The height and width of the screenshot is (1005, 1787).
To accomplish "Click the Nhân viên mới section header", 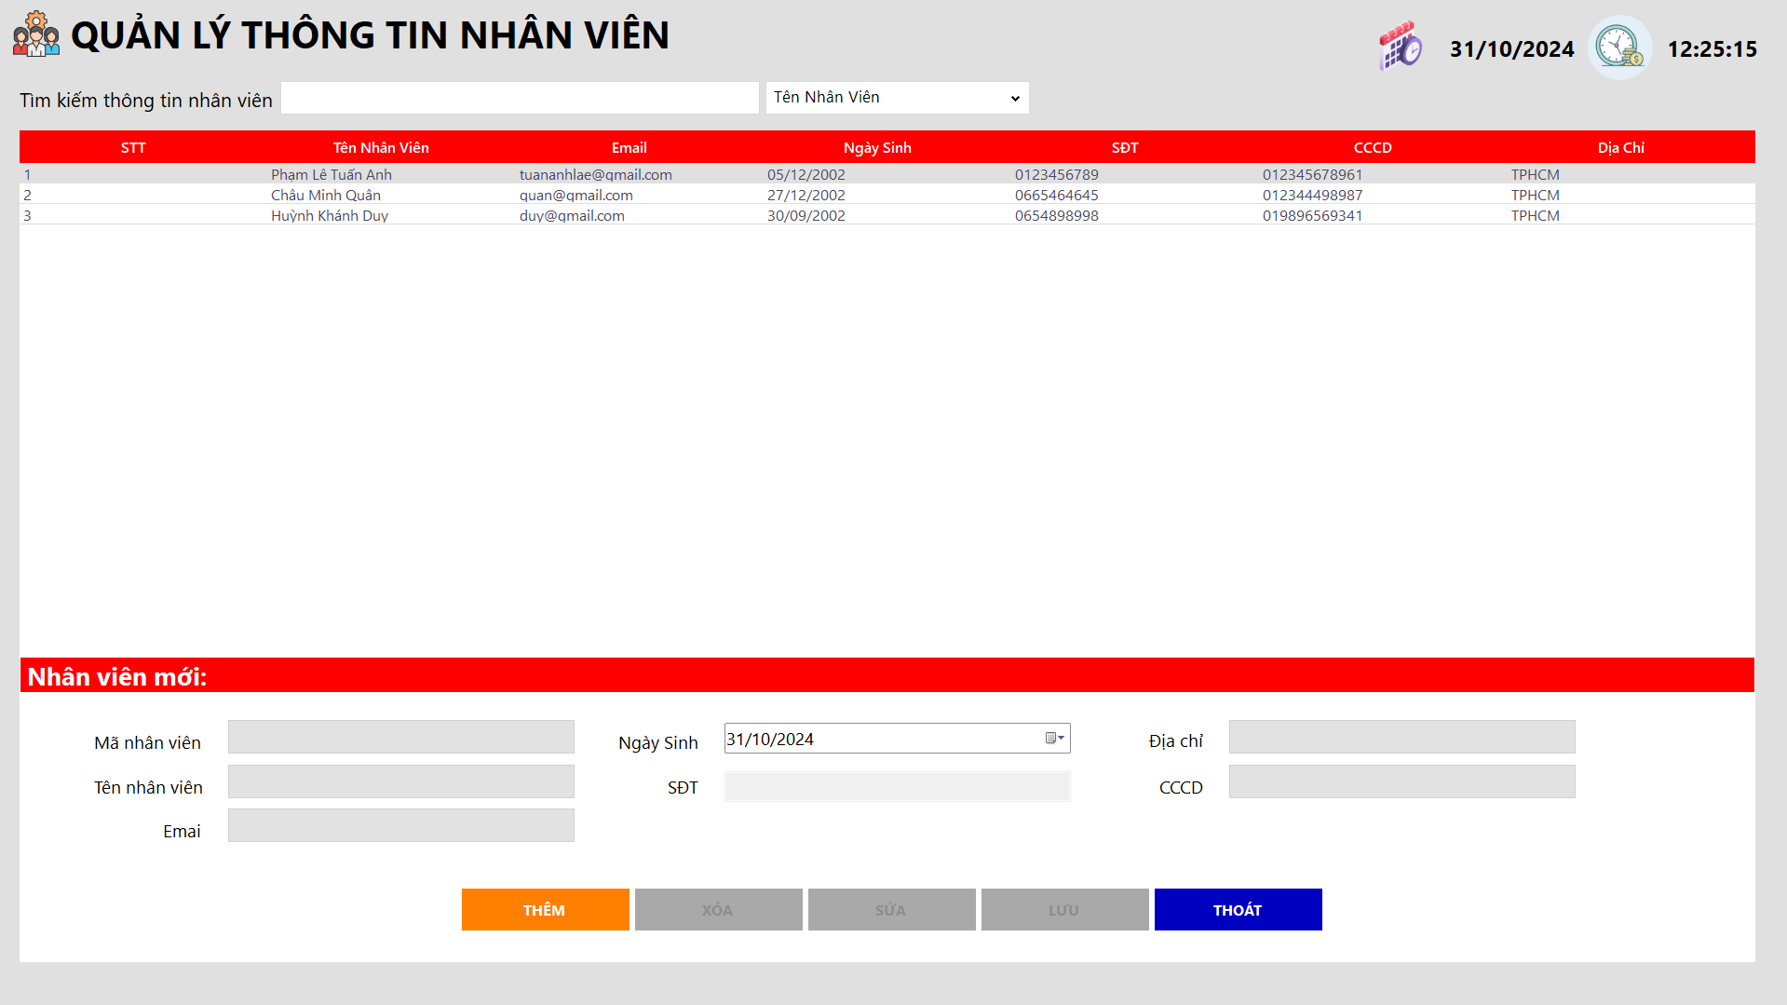I will (887, 675).
